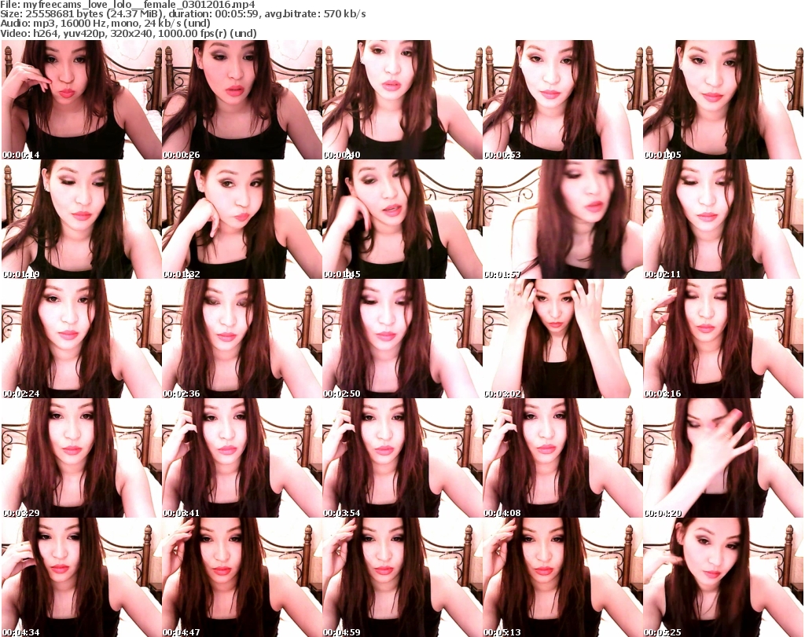The image size is (805, 637).
Task: Click the frame labeled 00:01:32
Action: [x=241, y=220]
